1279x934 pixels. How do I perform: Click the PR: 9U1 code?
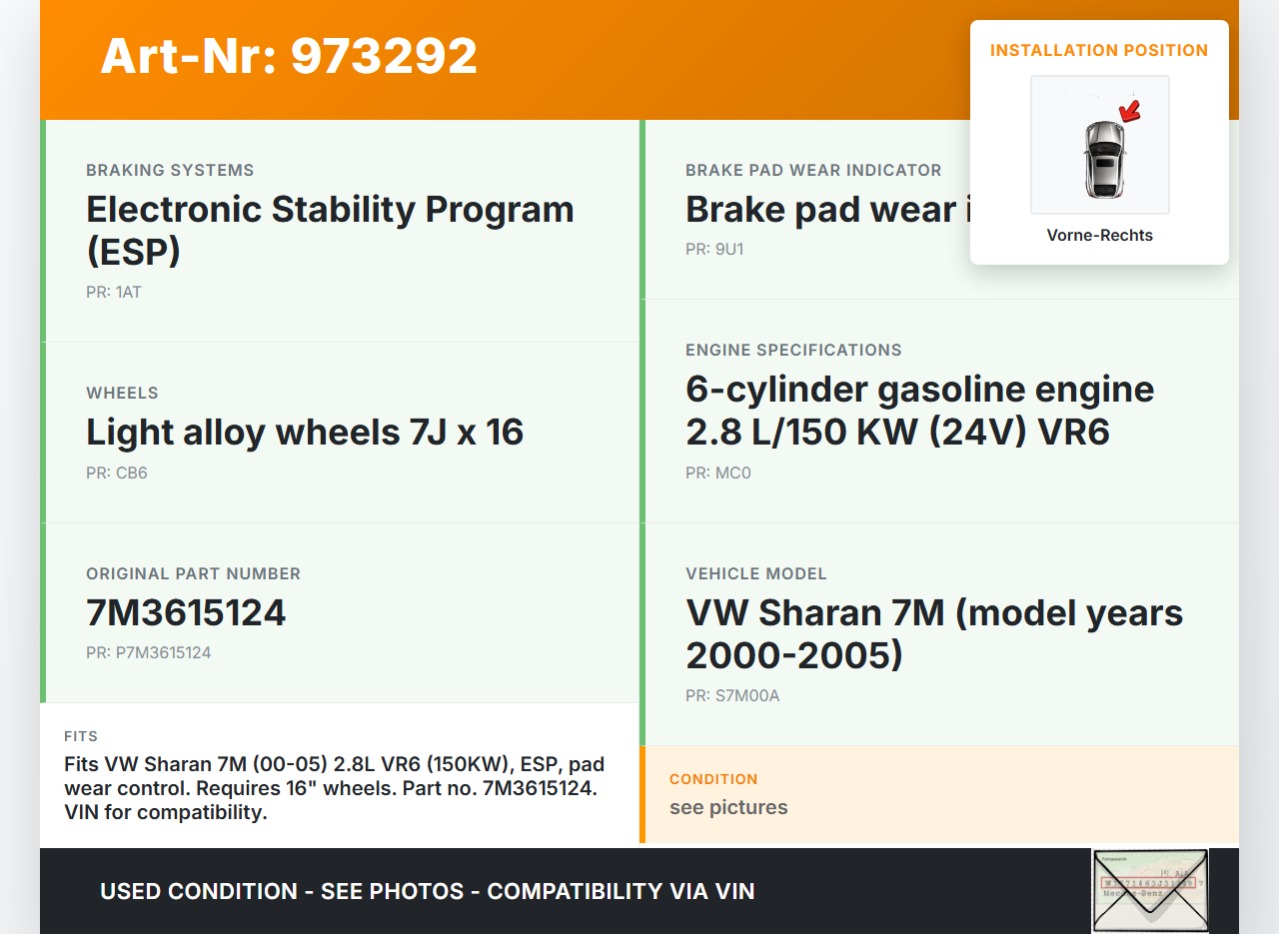pos(714,250)
